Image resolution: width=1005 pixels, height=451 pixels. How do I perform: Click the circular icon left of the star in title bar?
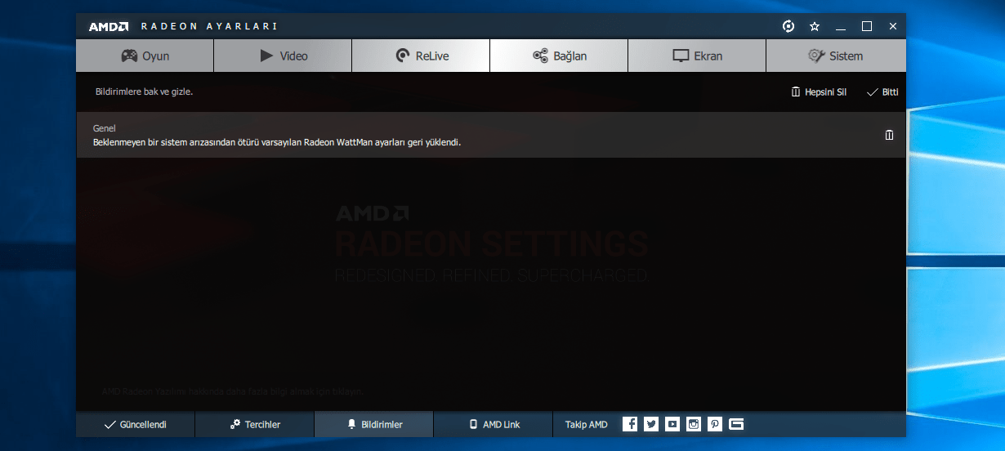tap(788, 26)
